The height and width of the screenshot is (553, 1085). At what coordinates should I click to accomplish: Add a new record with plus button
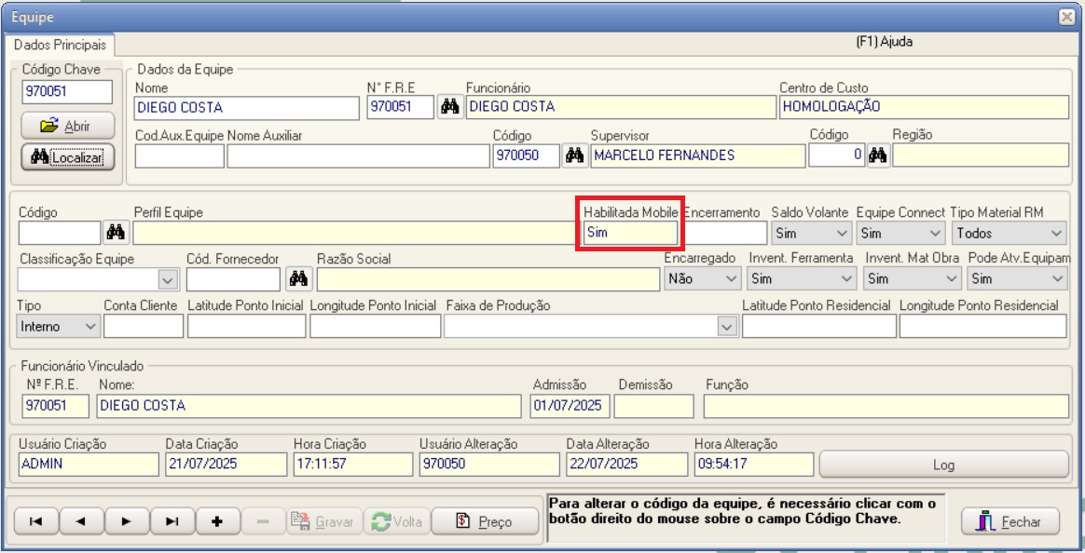pos(215,522)
